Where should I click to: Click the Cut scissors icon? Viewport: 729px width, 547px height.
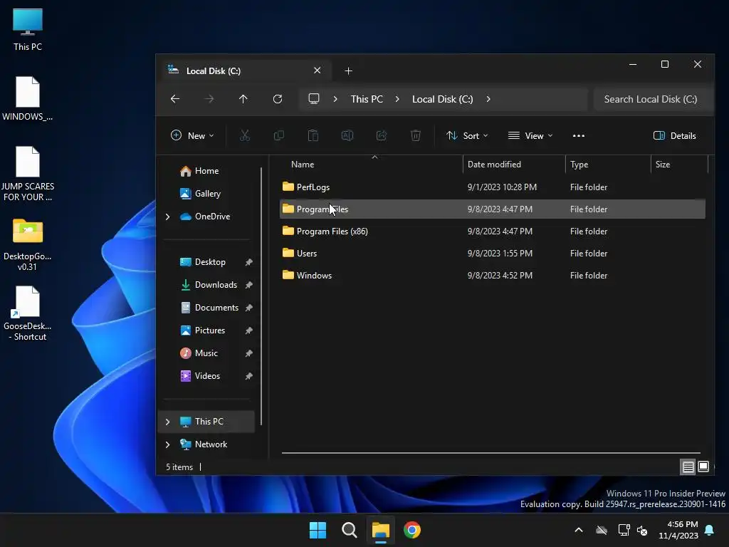tap(245, 135)
